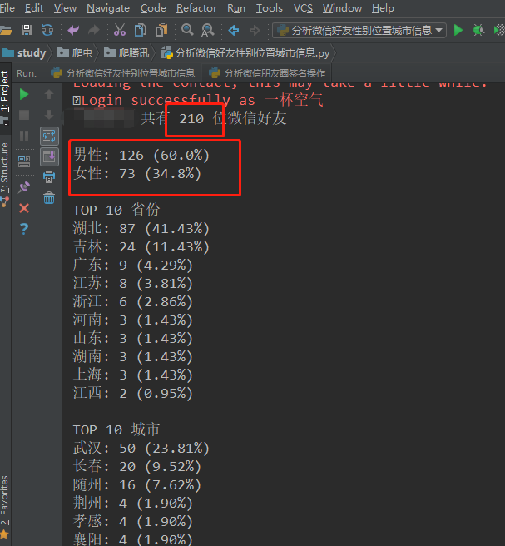The image size is (505, 546).
Task: Toggle soft-wrap in console
Action: point(49,136)
